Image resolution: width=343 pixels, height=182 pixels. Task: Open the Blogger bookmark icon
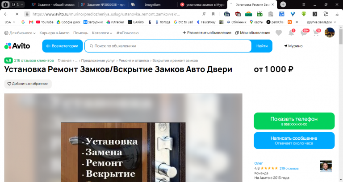289,22
